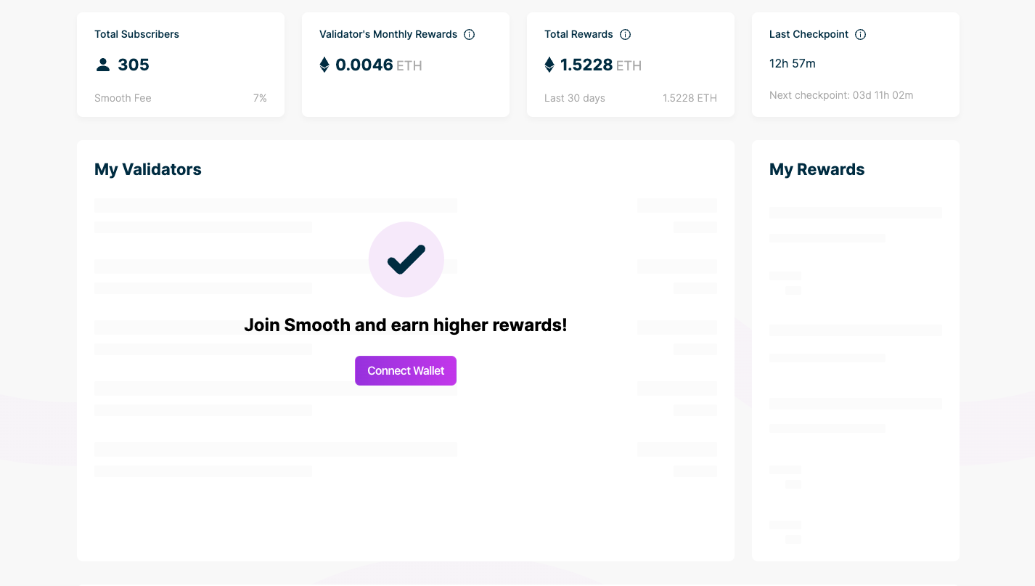The image size is (1035, 586).
Task: Click the Last Checkpoint card title
Action: pos(809,34)
